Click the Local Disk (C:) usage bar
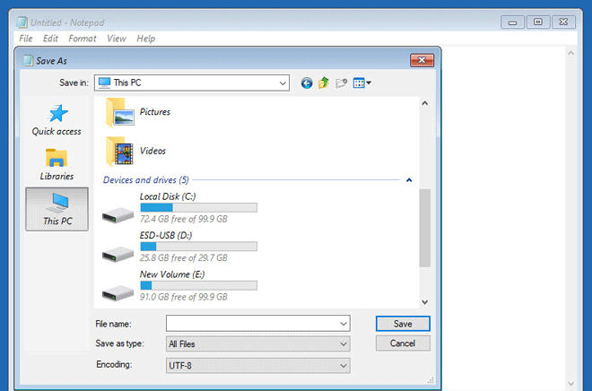The image size is (592, 391). pyautogui.click(x=198, y=207)
